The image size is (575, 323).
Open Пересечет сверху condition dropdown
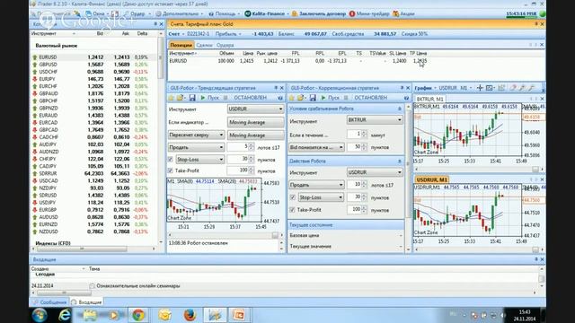coord(196,135)
